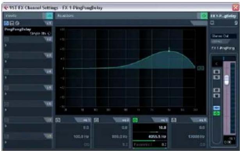Select the PingPongDelay plugin name field
Viewport: 240px width, 151px height.
point(18,29)
